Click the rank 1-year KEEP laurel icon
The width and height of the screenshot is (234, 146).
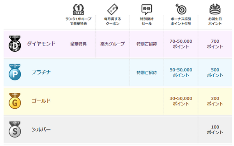click(x=78, y=9)
